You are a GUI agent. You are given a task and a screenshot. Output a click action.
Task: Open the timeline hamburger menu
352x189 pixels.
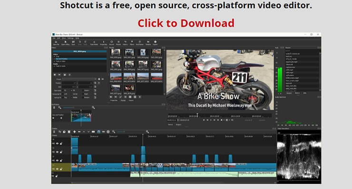pyautogui.click(x=54, y=132)
